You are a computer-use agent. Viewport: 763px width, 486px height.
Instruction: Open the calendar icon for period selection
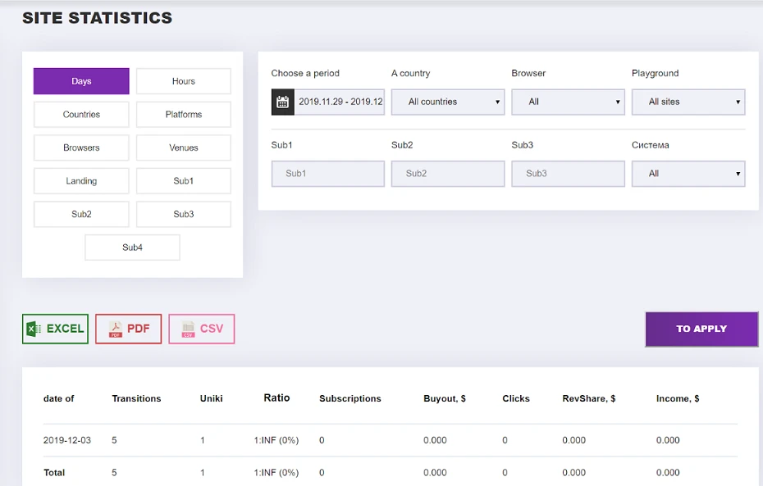[x=283, y=102]
